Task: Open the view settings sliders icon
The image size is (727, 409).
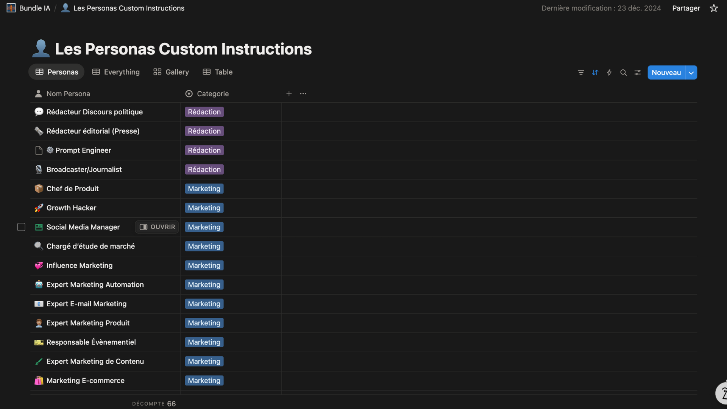Action: (x=638, y=72)
